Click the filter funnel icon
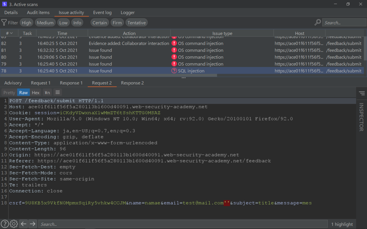Screen dimensions: 367x229 click(4, 23)
